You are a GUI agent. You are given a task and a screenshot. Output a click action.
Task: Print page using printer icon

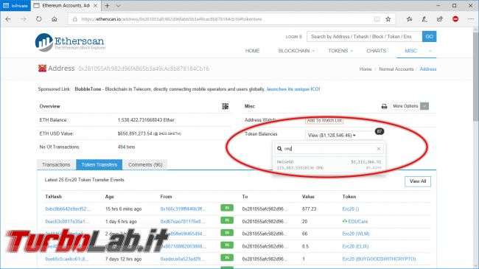click(x=384, y=106)
